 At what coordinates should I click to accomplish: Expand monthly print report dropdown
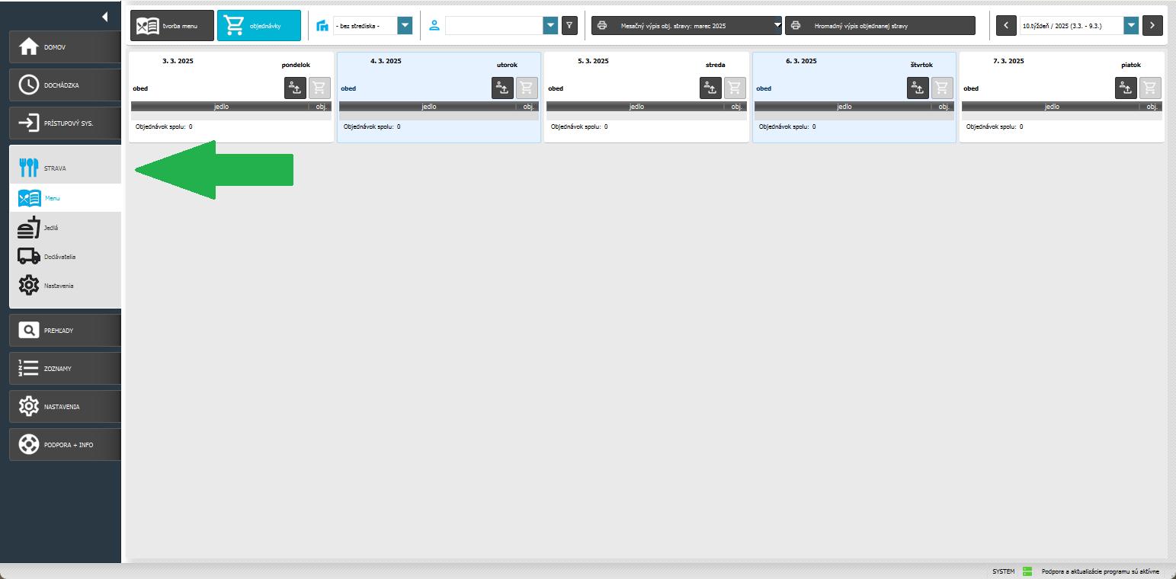pyautogui.click(x=777, y=25)
